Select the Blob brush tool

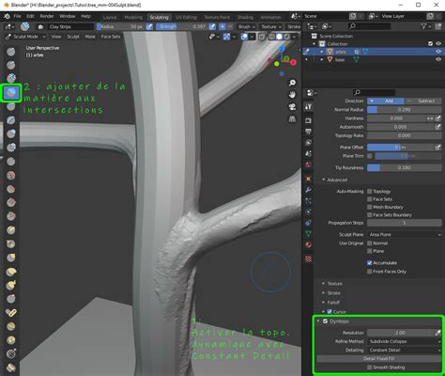pyautogui.click(x=11, y=148)
